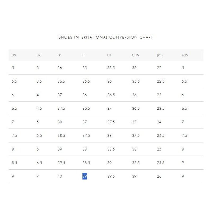This screenshot has height=212, width=212.
Task: Click CHN value 36.5
Action: pos(136,108)
